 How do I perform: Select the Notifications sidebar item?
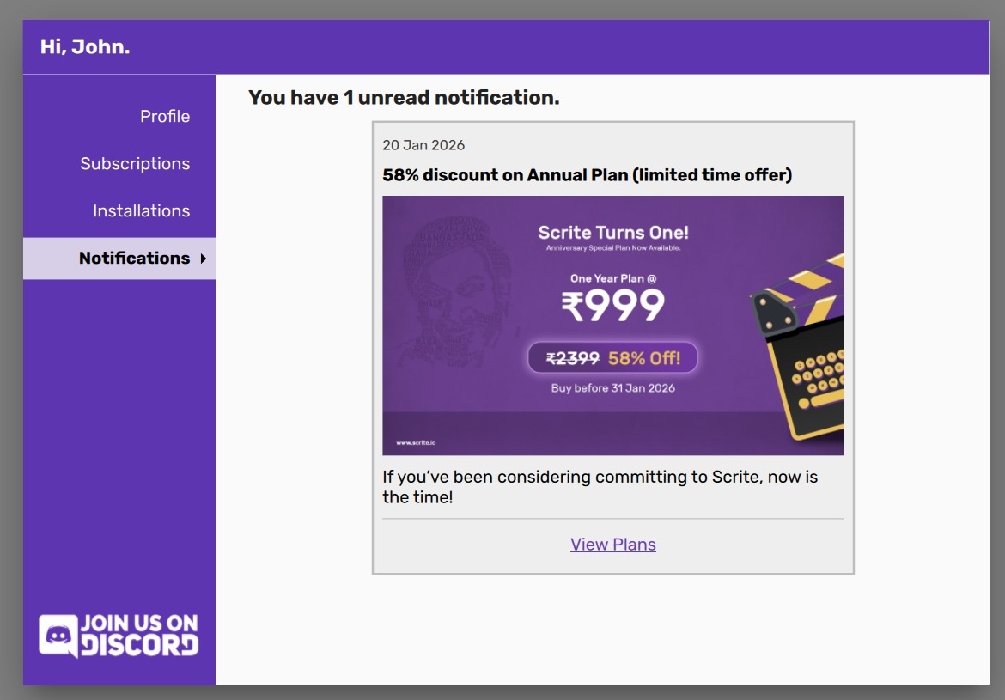134,259
